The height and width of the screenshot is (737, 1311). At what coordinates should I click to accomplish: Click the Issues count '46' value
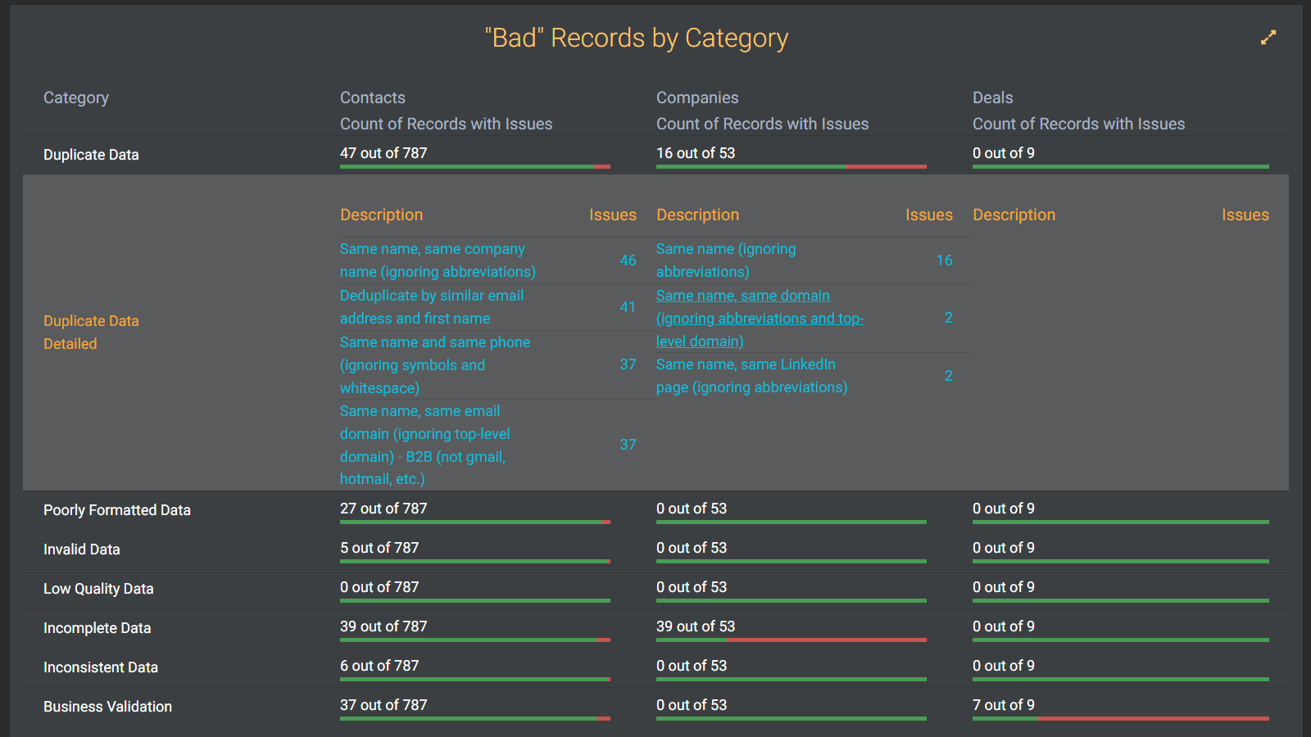click(628, 260)
